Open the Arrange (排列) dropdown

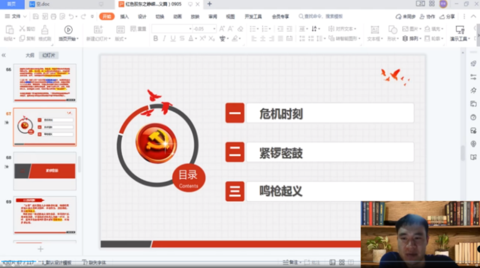(x=412, y=38)
